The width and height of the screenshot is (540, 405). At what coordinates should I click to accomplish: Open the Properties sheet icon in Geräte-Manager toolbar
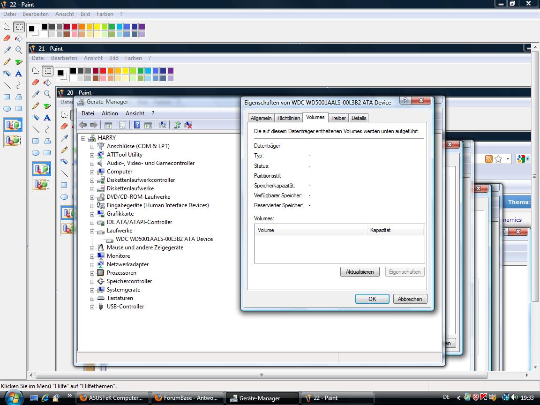(x=122, y=125)
